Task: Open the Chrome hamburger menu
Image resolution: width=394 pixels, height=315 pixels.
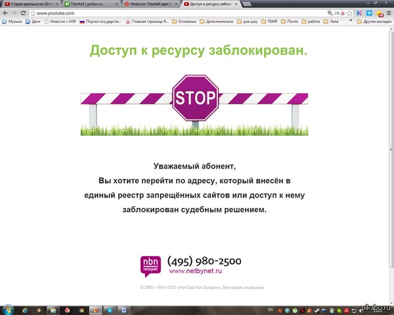Action: (x=389, y=13)
